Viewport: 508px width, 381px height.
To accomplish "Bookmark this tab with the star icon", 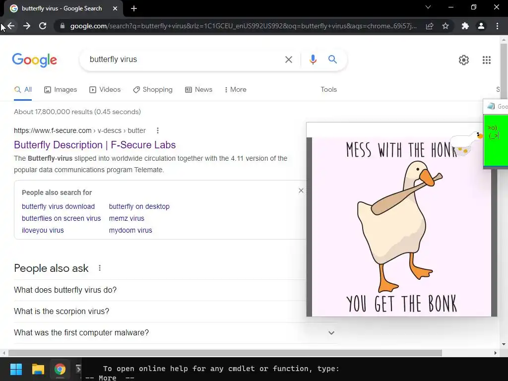I will pos(445,26).
